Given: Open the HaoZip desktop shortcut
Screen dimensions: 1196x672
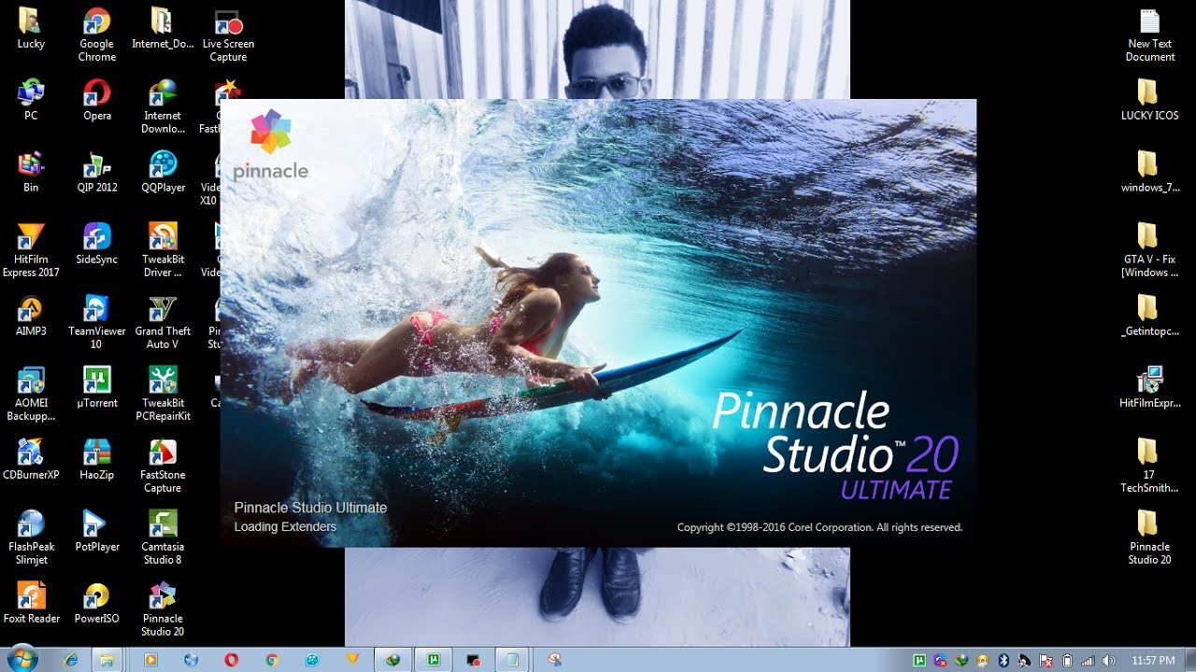Looking at the screenshot, I should 96,459.
